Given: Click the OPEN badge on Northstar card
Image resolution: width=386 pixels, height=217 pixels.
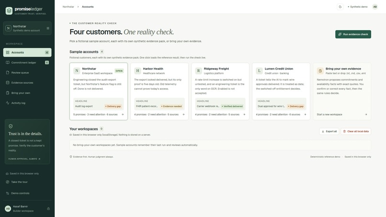Looking at the screenshot, I should 119,71.
